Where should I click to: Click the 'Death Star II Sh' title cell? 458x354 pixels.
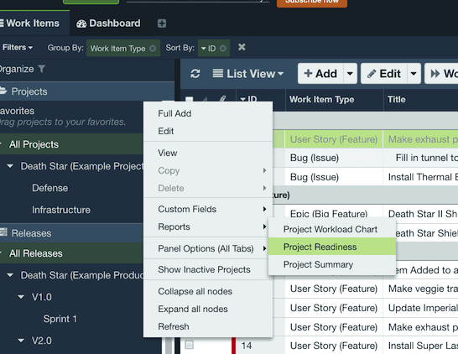point(420,214)
